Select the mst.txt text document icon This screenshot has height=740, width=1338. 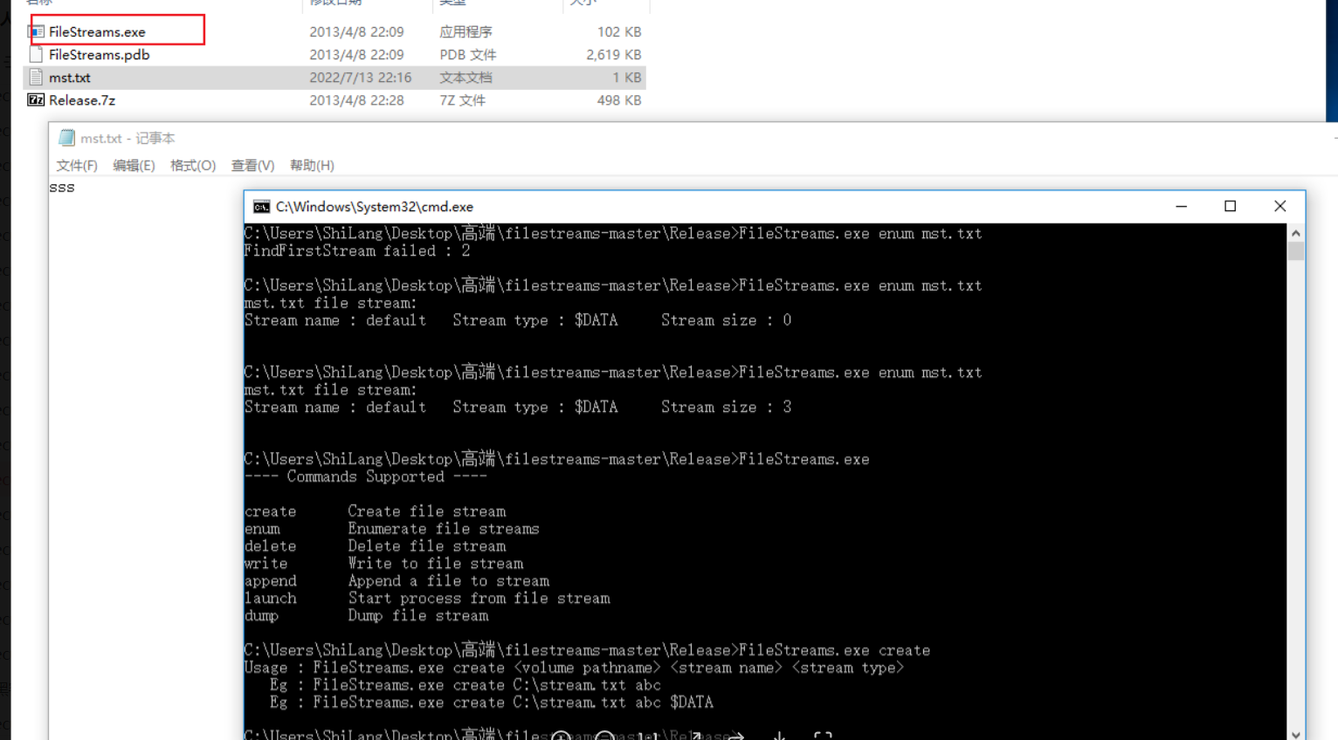(37, 77)
